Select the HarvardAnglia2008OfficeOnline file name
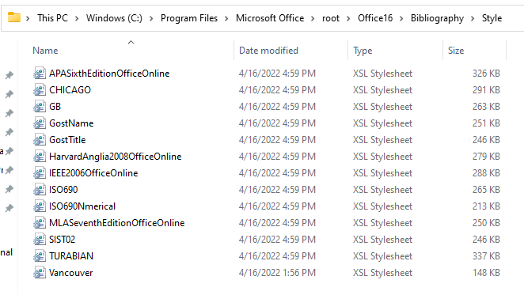Viewport: 524px width, 295px height. pos(116,157)
